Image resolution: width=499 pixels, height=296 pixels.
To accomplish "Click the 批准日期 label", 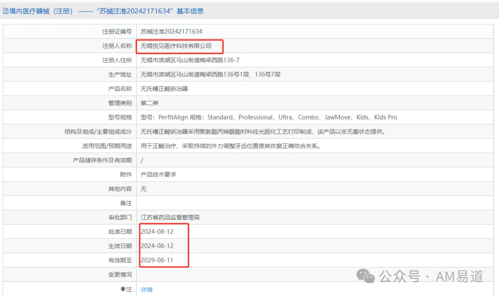I will point(120,232).
